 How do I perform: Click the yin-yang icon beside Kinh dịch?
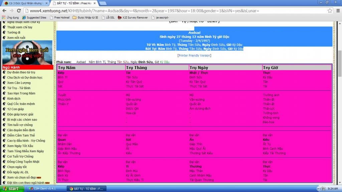click(4, 99)
